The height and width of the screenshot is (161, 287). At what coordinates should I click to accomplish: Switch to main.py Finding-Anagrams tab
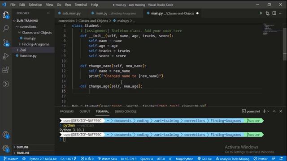tap(116, 13)
